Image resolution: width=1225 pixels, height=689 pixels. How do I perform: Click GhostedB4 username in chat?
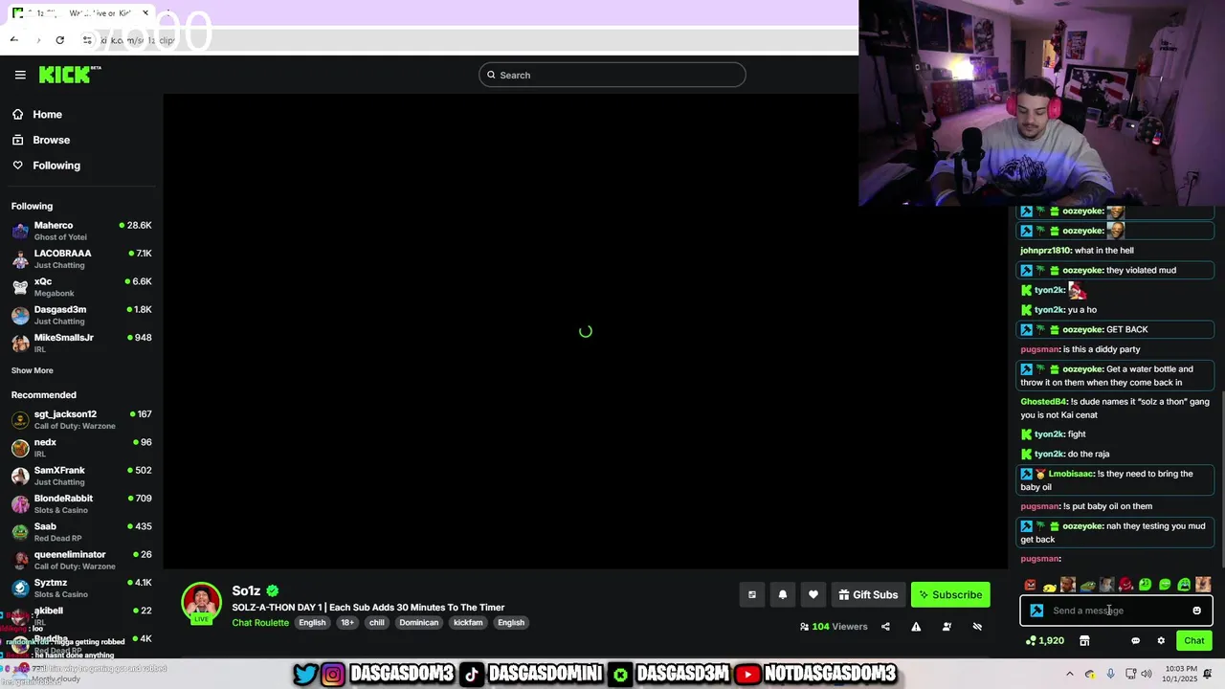(x=1043, y=402)
